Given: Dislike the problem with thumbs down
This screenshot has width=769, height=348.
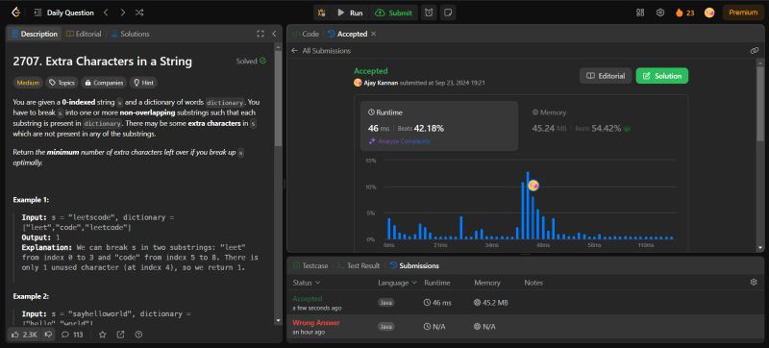Looking at the screenshot, I should [x=48, y=335].
